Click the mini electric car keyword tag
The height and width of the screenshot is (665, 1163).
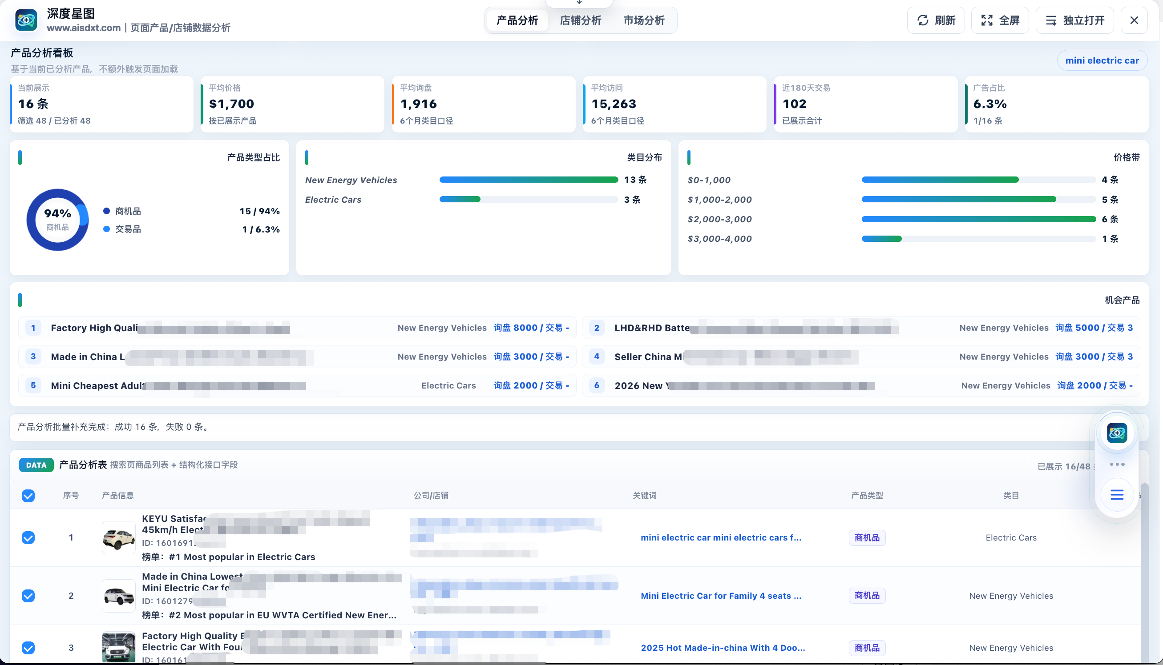click(x=1102, y=60)
